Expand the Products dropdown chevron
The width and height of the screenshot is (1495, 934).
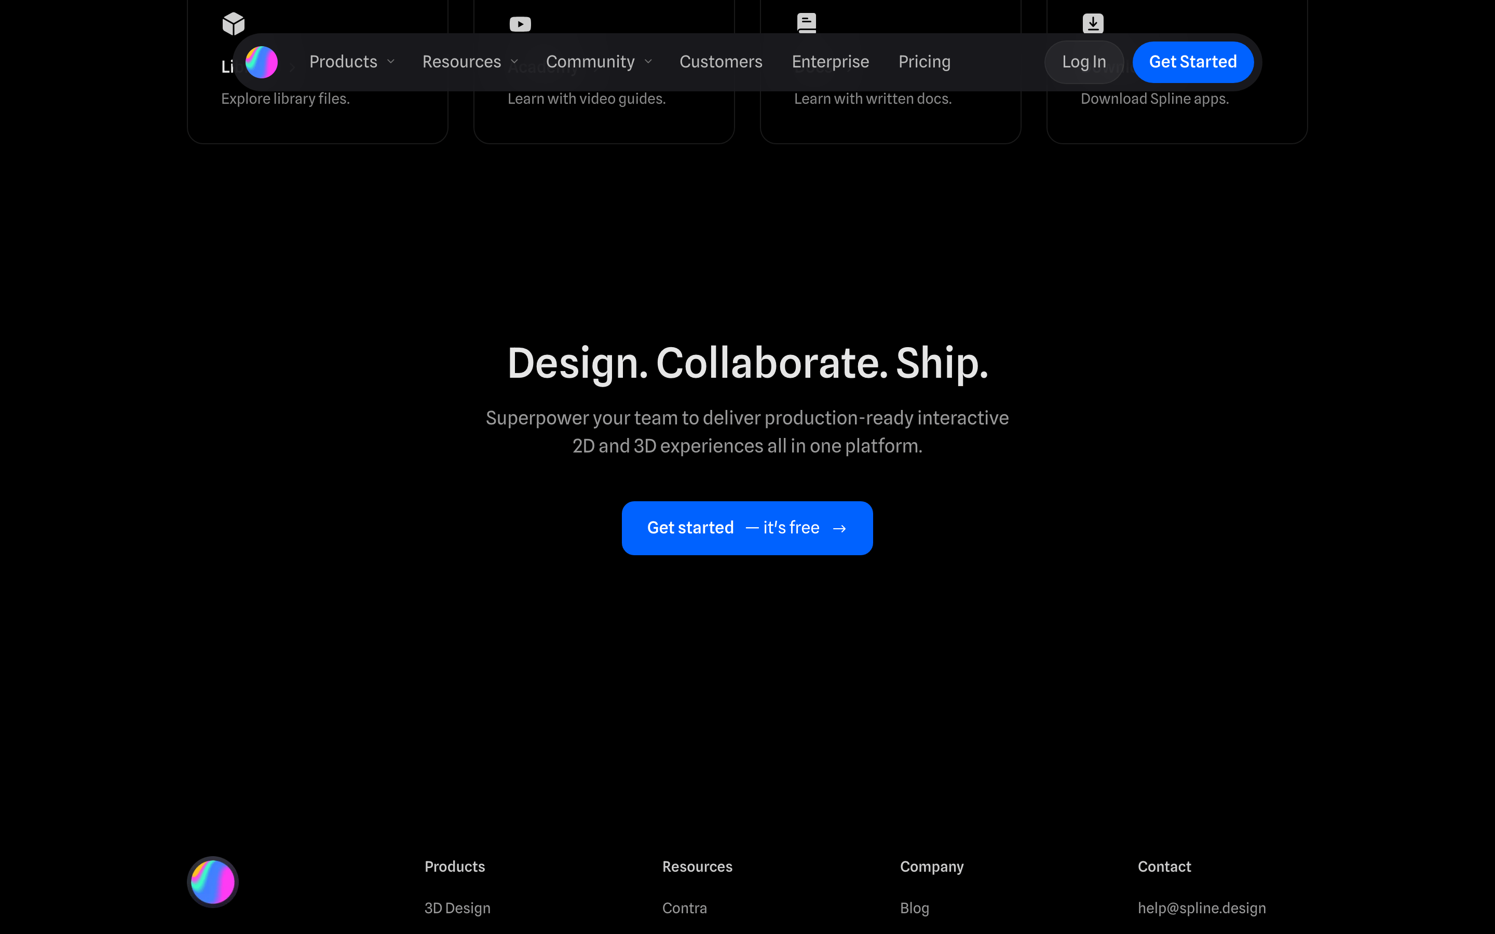[390, 62]
